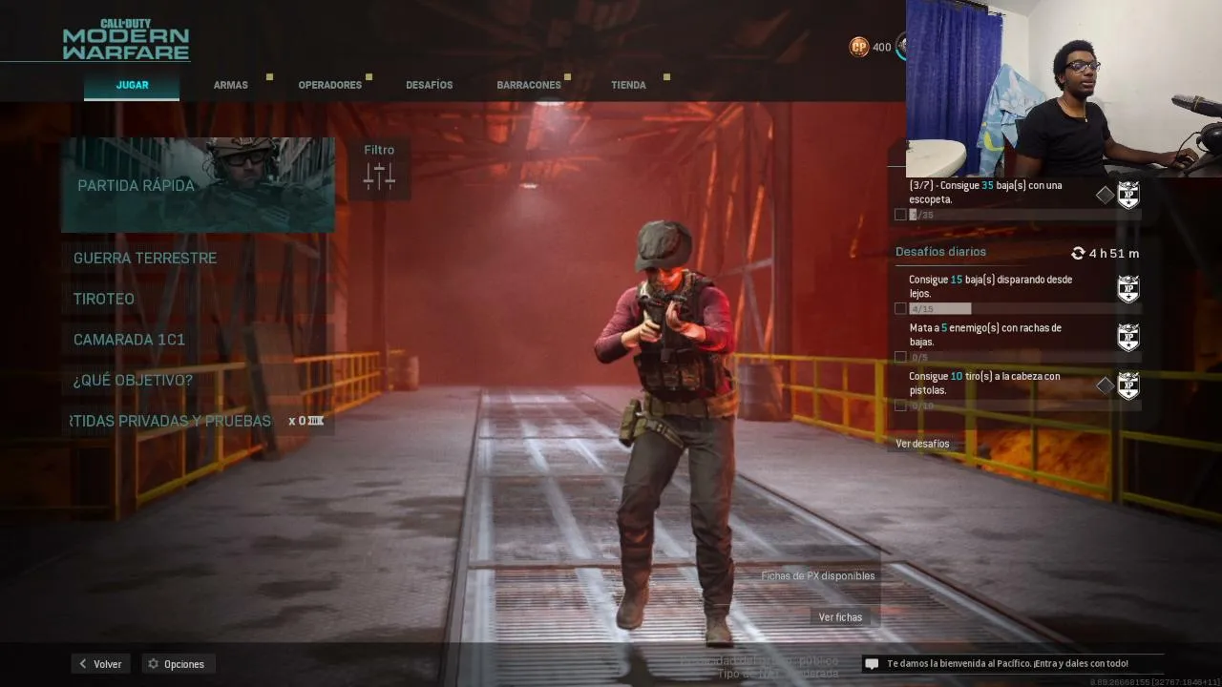Open the Opciones settings button
Screen dimensions: 1222x687
179,664
